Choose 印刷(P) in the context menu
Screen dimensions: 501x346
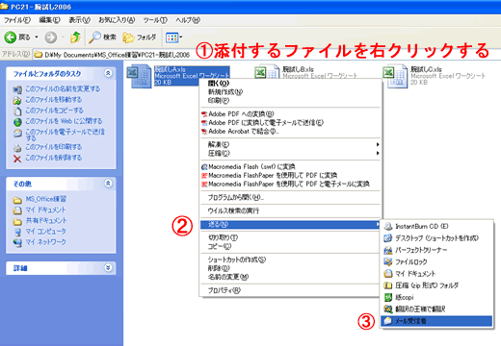click(290, 101)
